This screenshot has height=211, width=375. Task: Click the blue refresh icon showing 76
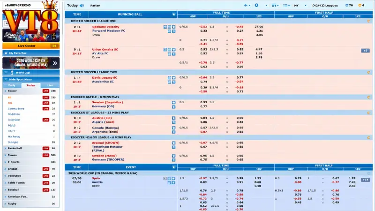[x=346, y=5]
